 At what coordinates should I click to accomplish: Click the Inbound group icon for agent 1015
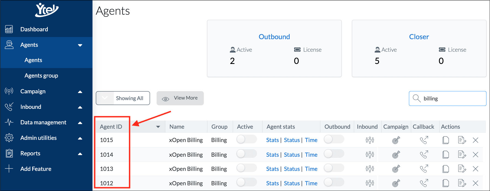[x=370, y=140]
